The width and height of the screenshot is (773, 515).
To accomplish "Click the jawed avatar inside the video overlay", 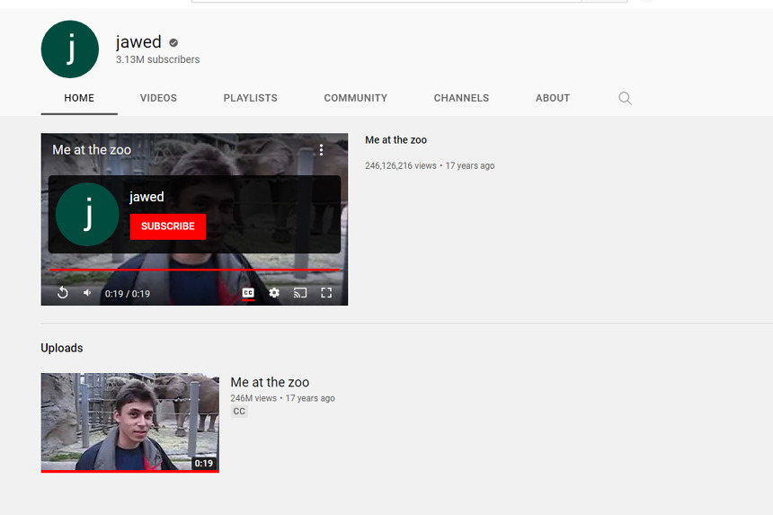I will pyautogui.click(x=87, y=215).
